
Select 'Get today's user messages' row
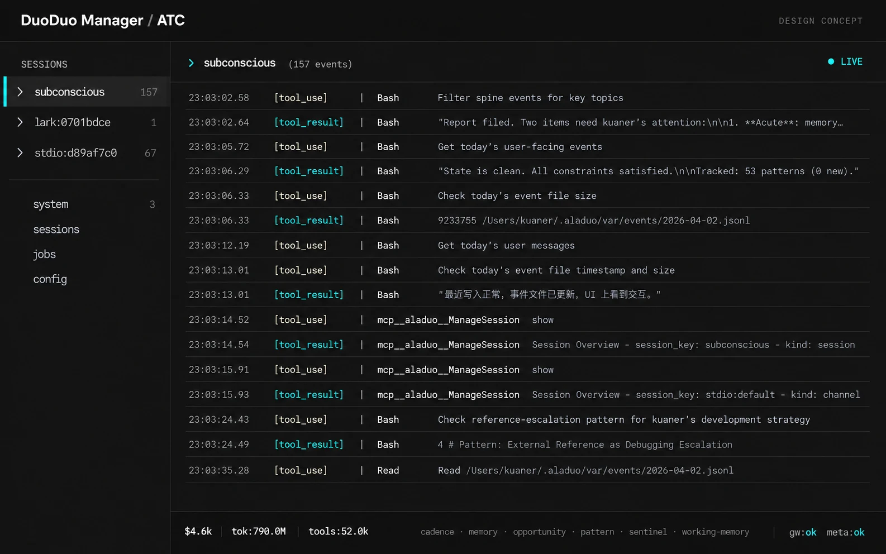527,245
